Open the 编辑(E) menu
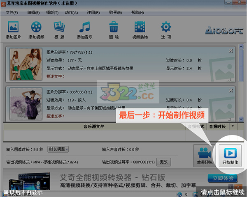Screen dimensions: 247x197 (33, 13)
